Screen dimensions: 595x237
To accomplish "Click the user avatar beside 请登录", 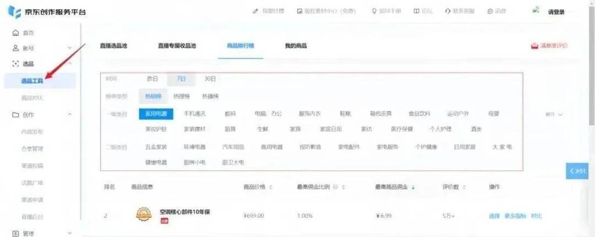I will coord(536,10).
